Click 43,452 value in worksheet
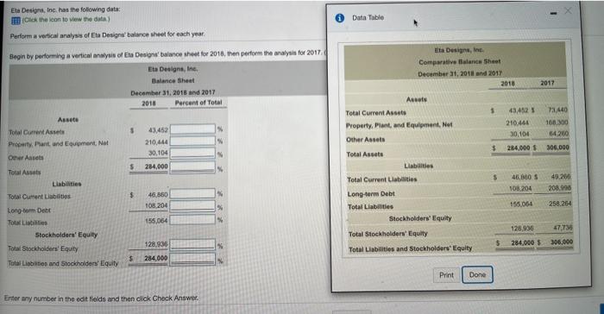The image size is (604, 314). pos(158,130)
